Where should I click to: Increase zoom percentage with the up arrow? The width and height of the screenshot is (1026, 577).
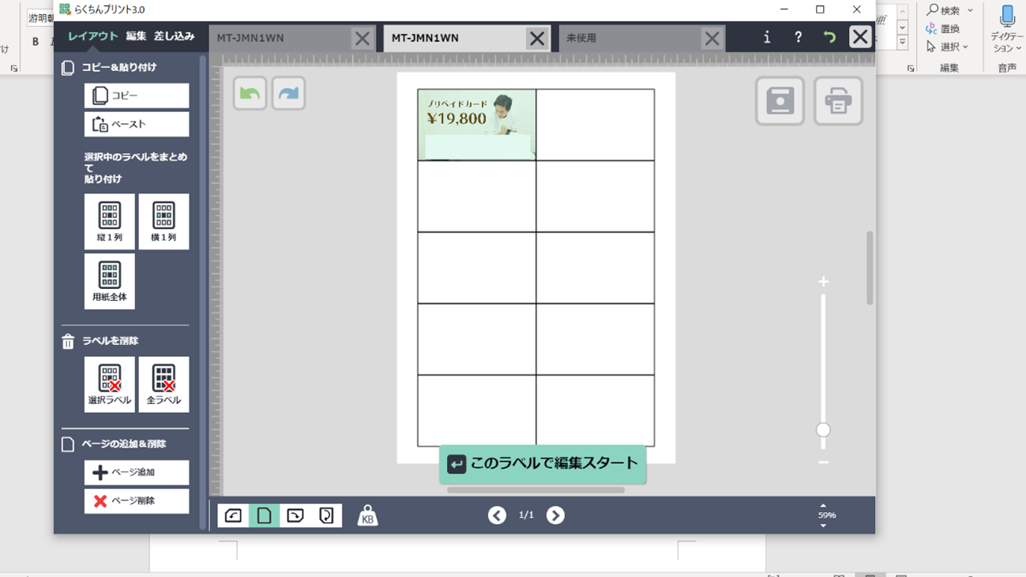823,505
